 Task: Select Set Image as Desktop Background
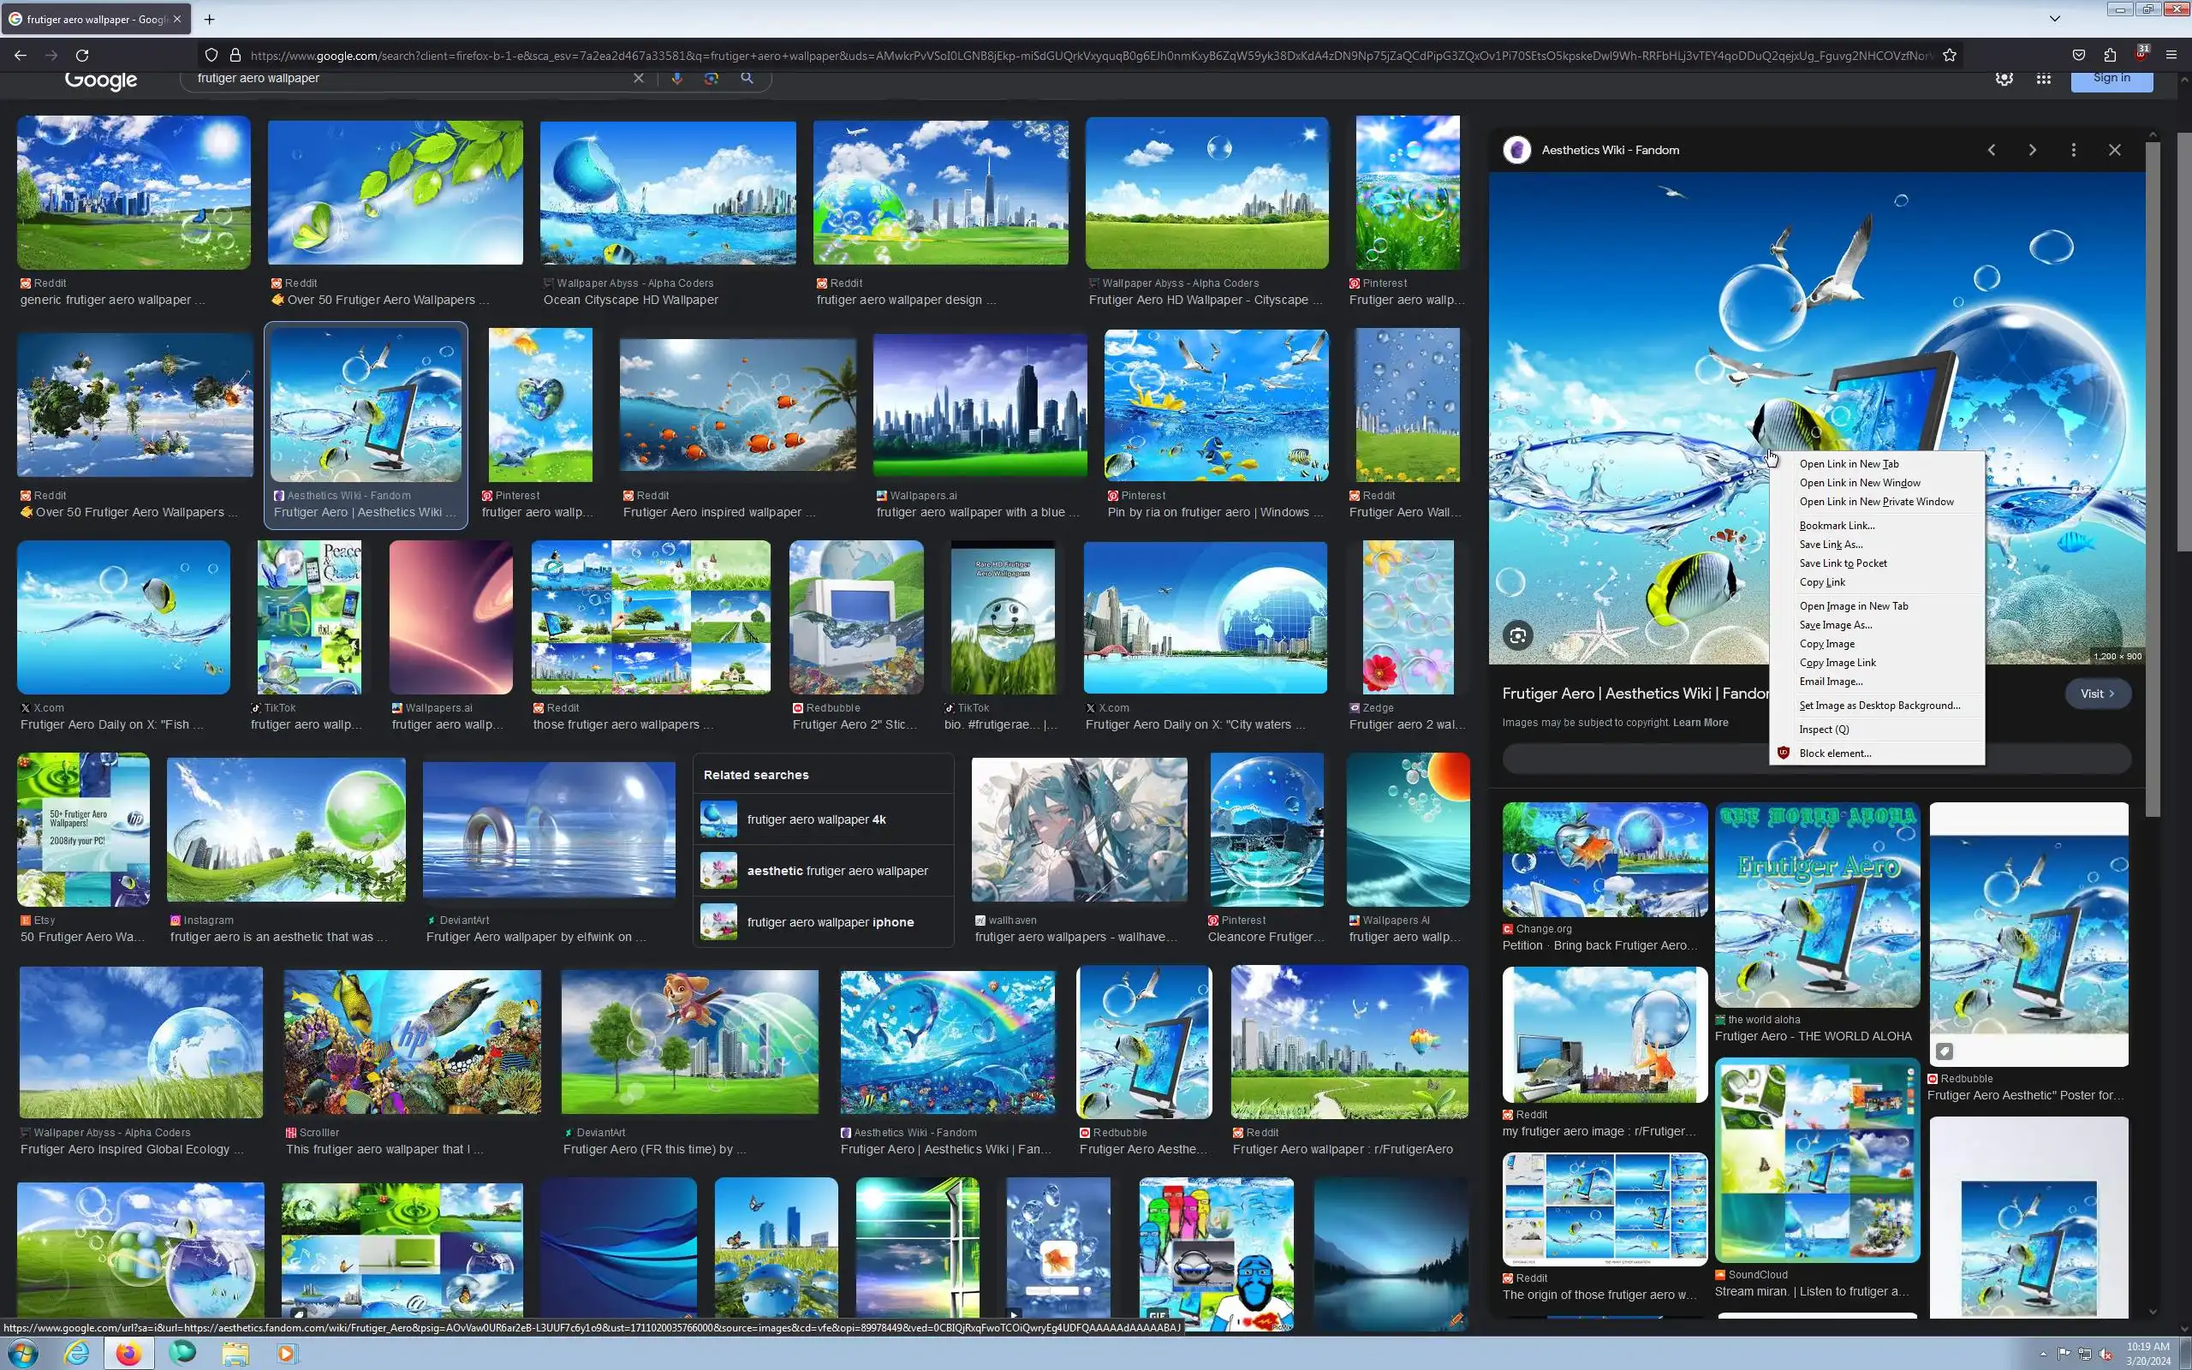[x=1879, y=706]
